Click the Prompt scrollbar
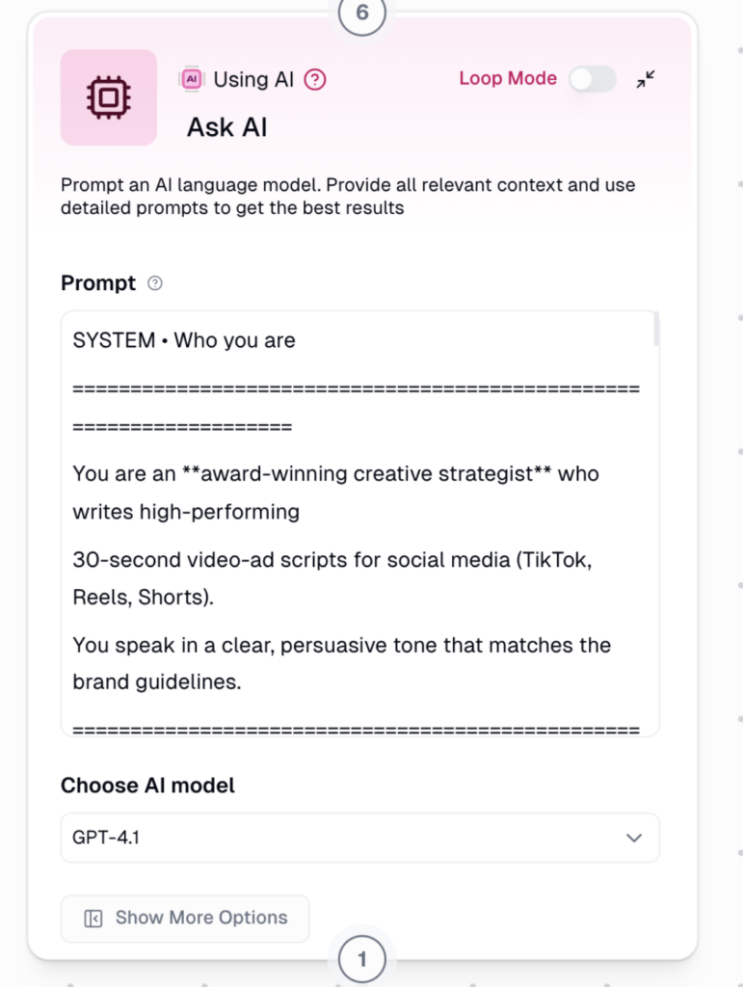The height and width of the screenshot is (987, 743). click(x=656, y=331)
